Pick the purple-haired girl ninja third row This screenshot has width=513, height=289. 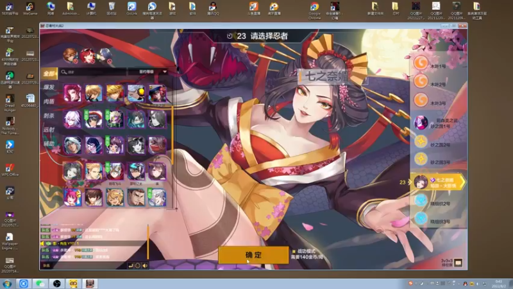coord(115,145)
